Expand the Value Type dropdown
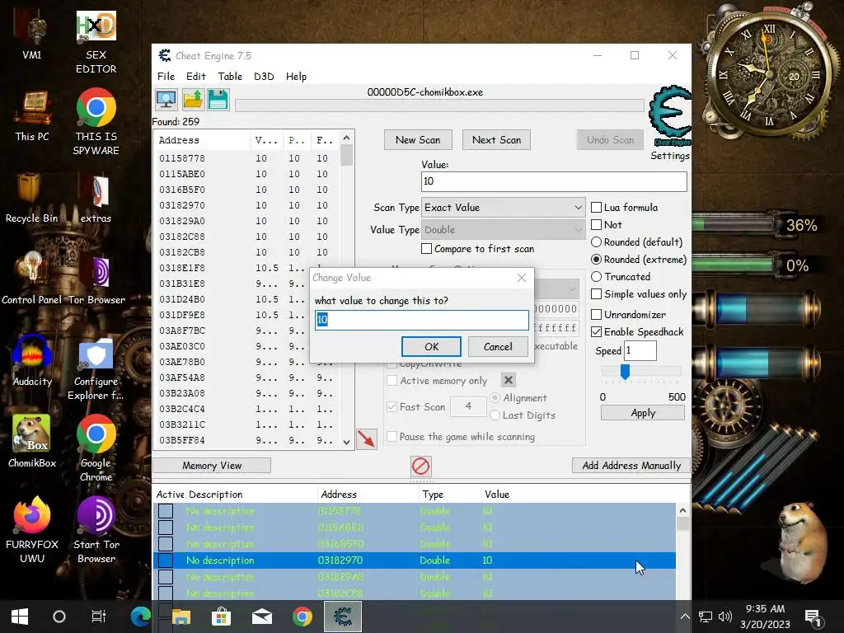 (x=504, y=230)
